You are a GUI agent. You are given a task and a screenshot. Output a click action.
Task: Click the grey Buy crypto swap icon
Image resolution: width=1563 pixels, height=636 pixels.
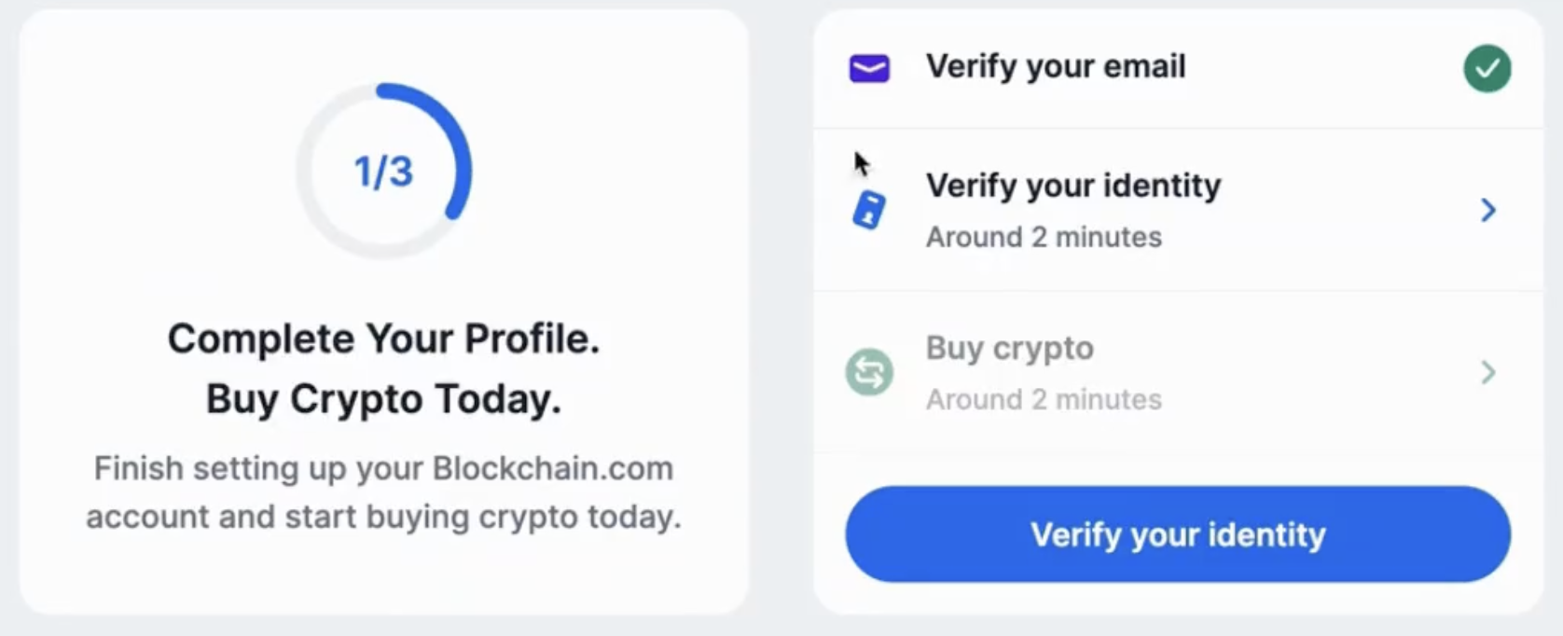tap(868, 372)
